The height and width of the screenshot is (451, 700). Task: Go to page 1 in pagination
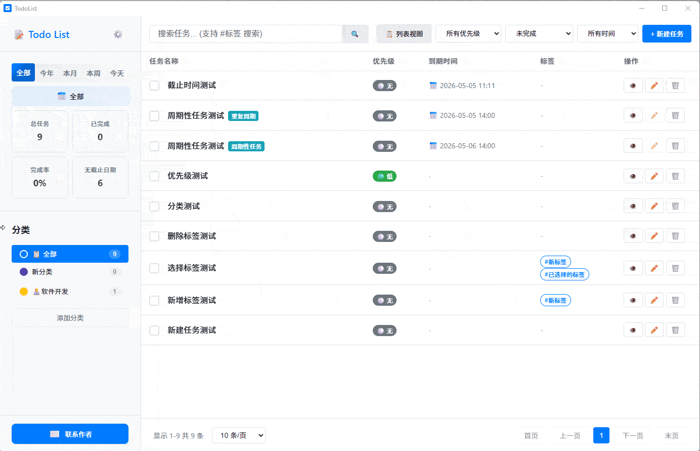coord(601,435)
